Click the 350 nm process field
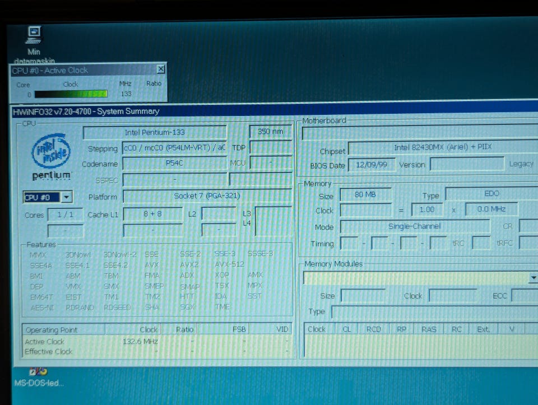The image size is (538, 405). 270,131
